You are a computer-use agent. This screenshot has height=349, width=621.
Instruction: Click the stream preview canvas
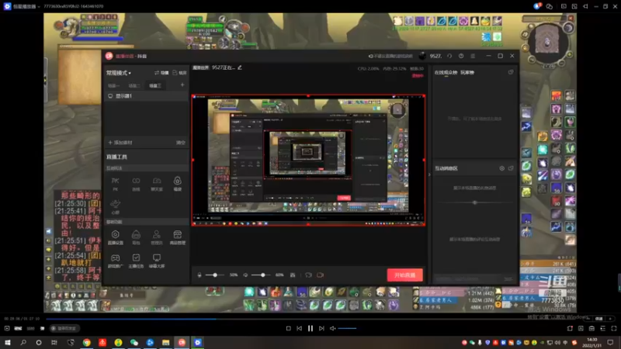click(308, 161)
